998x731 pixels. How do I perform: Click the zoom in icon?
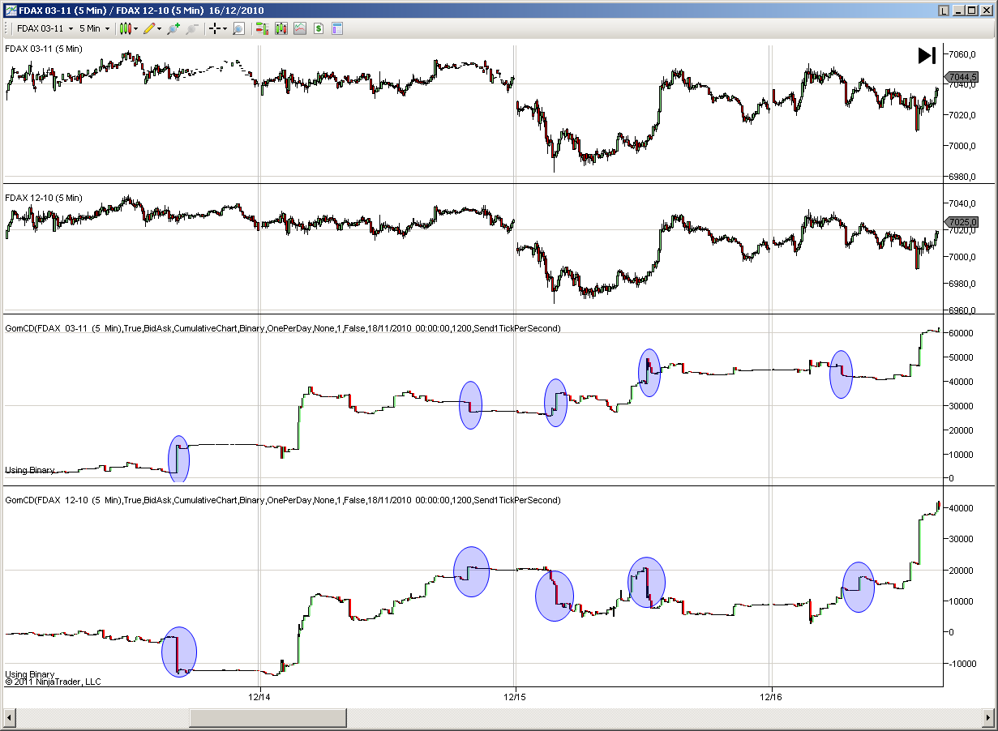pyautogui.click(x=173, y=28)
